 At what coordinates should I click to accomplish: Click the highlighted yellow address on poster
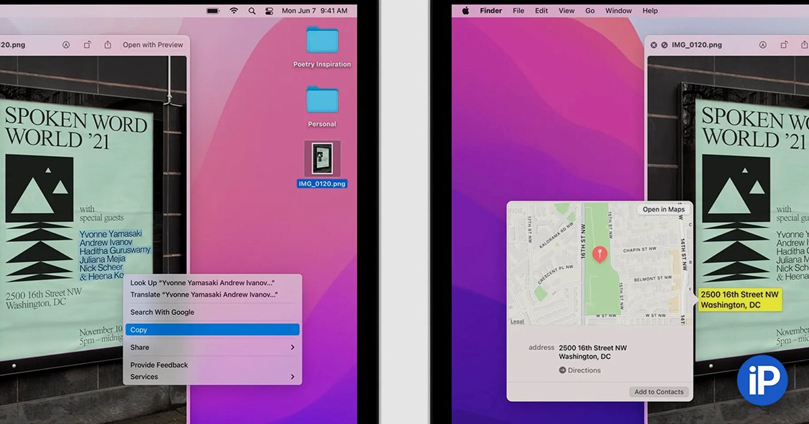click(x=740, y=300)
